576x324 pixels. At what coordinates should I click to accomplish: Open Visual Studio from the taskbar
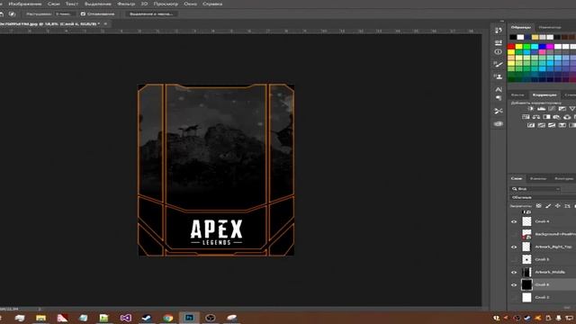pos(126,318)
